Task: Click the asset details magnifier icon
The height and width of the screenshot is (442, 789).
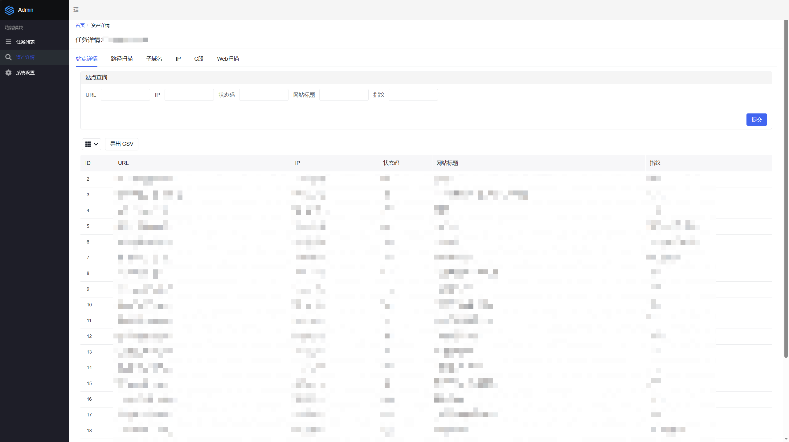Action: [8, 57]
